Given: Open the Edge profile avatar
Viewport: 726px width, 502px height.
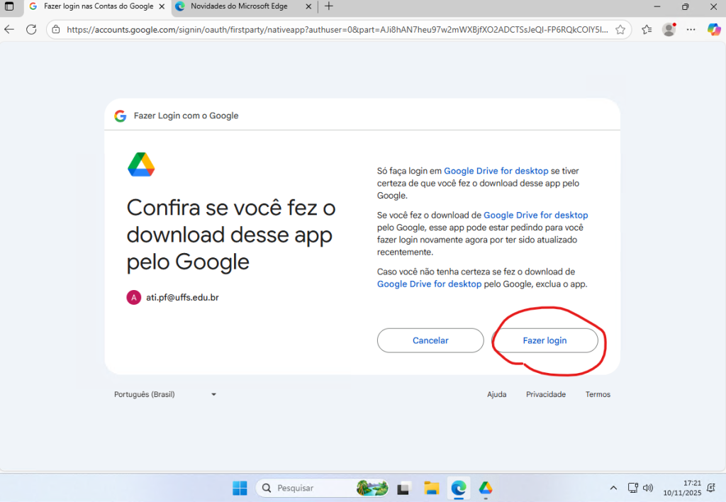Looking at the screenshot, I should point(669,30).
